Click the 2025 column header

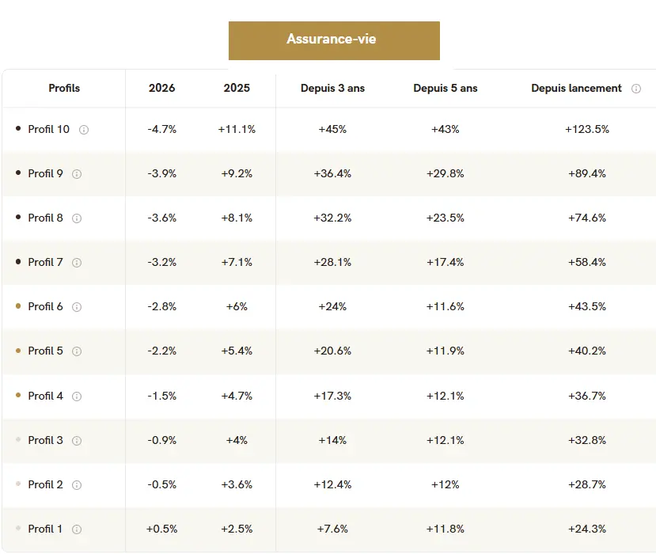coord(237,89)
